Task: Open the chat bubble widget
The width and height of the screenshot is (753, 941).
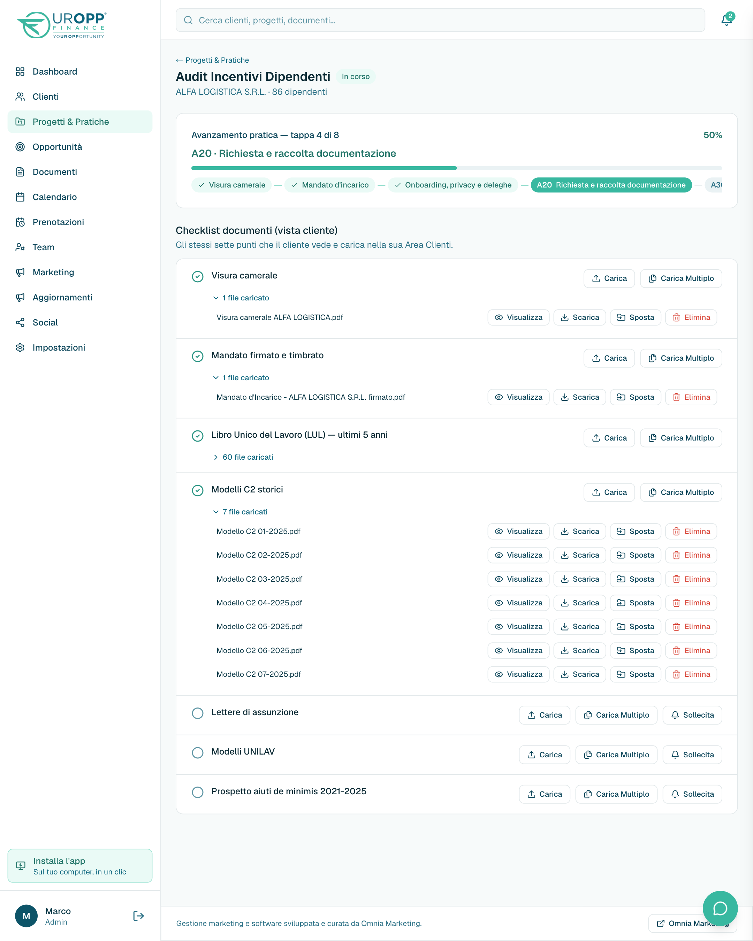Action: coord(720,908)
